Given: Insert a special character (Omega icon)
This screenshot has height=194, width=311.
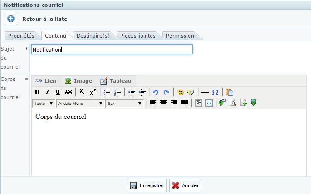Looking at the screenshot, I should click(215, 92).
